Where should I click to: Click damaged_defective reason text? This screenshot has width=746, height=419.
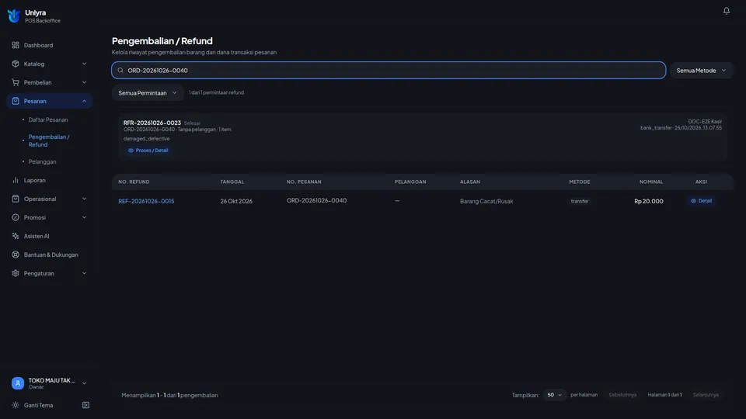[147, 139]
